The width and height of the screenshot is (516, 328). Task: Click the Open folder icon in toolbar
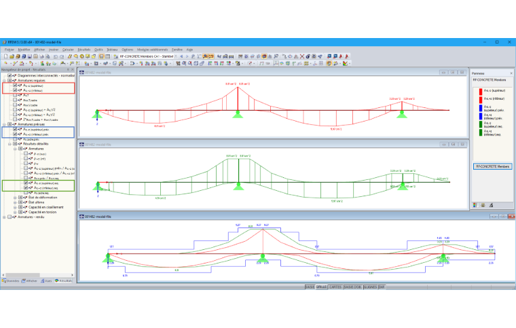[12, 56]
